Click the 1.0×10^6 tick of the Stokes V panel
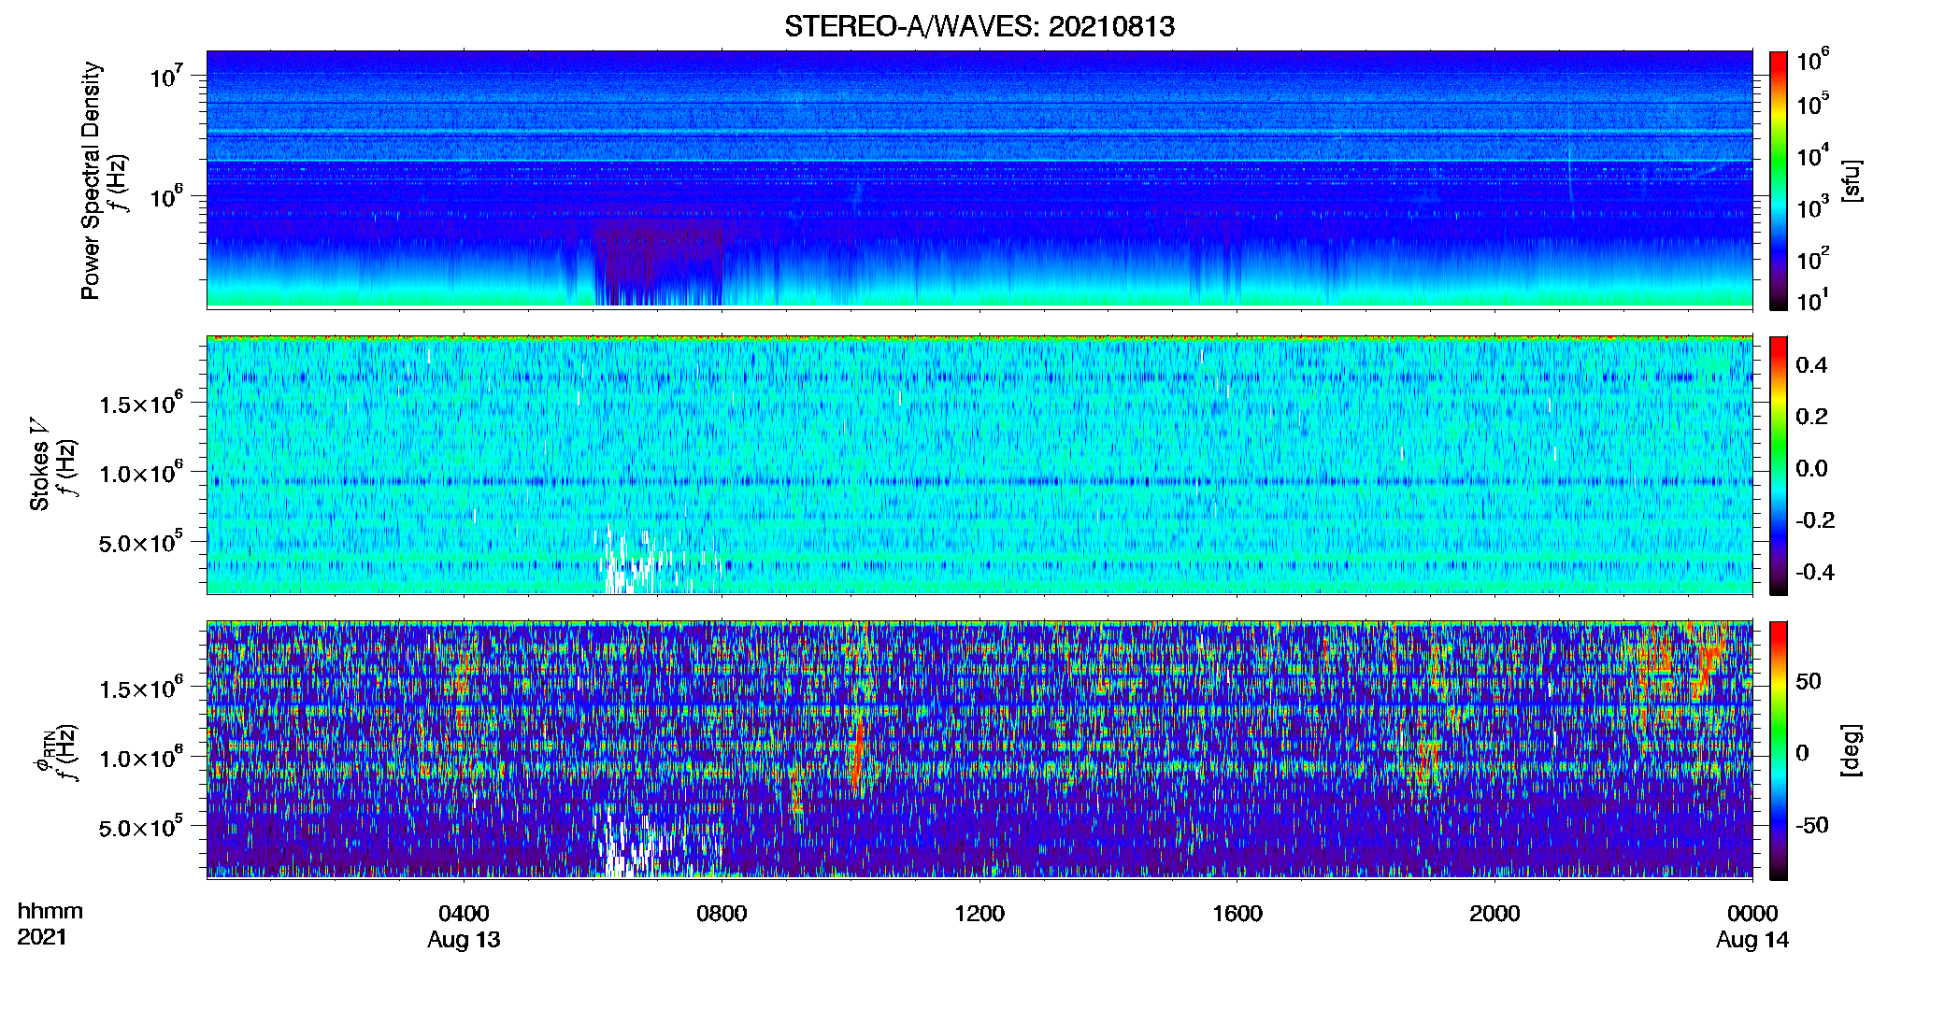This screenshot has width=1959, height=1009. pyautogui.click(x=141, y=473)
